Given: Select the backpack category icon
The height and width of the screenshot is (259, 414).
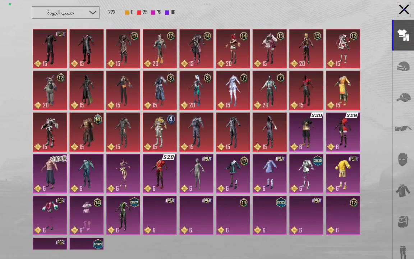Looking at the screenshot, I should click(x=403, y=221).
